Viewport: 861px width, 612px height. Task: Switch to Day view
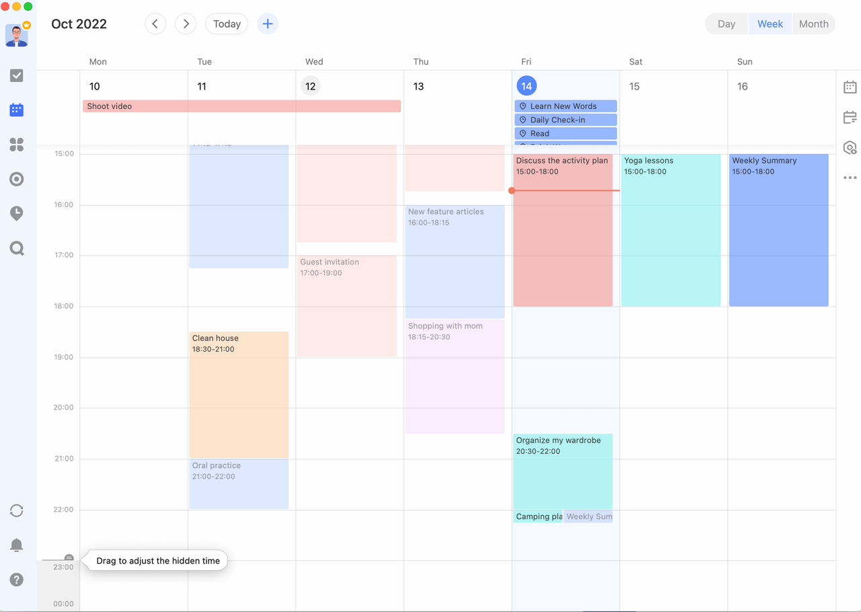coord(726,24)
